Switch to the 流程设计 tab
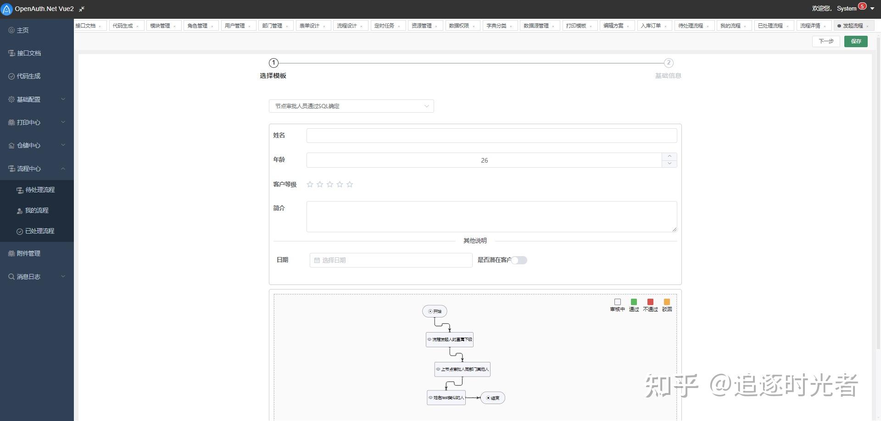Viewport: 881px width, 421px height. point(347,25)
